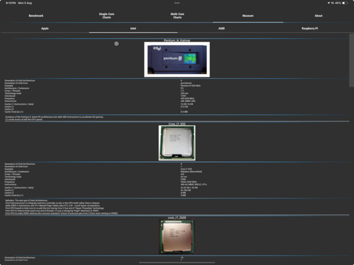354x265 pixels.
Task: Tap the core_i7_2600 heading
Action: [x=177, y=218]
